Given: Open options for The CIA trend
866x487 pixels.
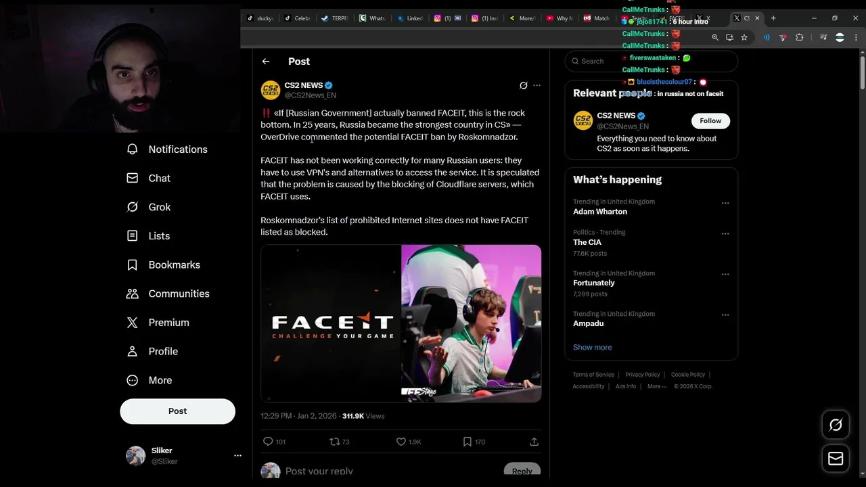Looking at the screenshot, I should (725, 233).
